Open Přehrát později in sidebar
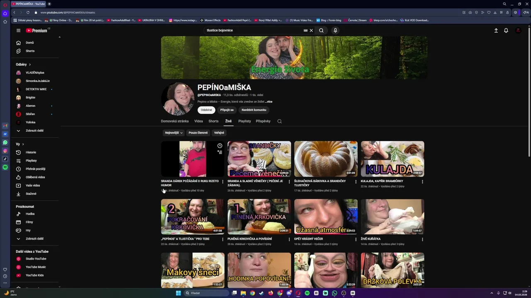The height and width of the screenshot is (298, 531). pos(36,169)
